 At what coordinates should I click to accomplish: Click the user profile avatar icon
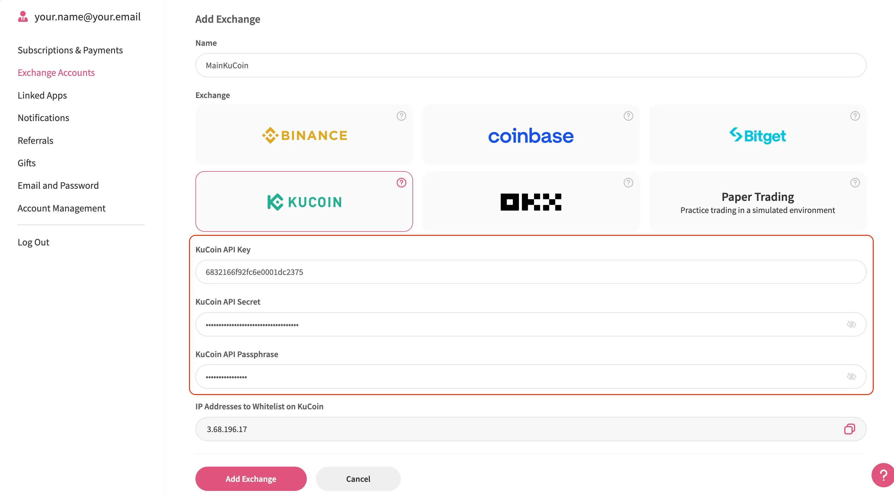pyautogui.click(x=23, y=16)
